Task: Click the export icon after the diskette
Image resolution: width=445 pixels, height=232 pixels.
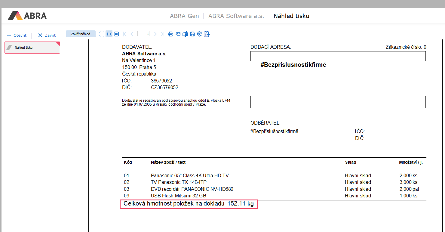Action: [199, 34]
